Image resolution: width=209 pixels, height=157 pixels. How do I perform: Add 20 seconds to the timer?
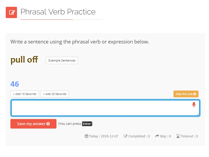55,94
